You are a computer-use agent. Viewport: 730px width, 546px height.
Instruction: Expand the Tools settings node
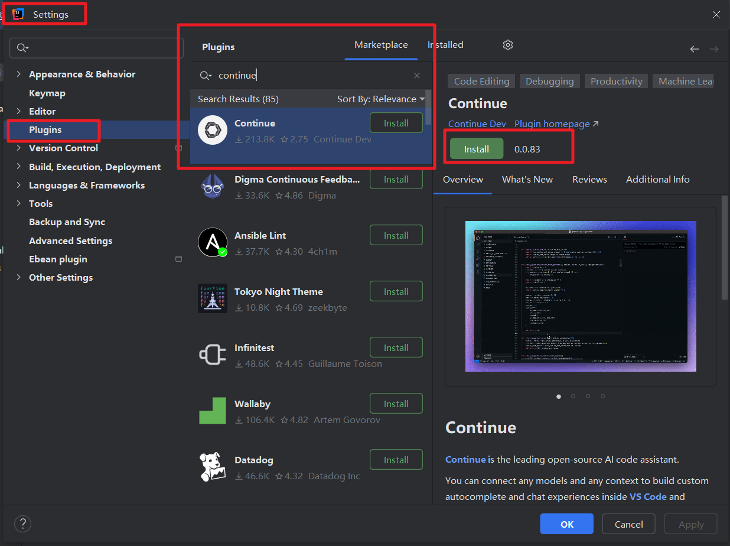pyautogui.click(x=18, y=203)
